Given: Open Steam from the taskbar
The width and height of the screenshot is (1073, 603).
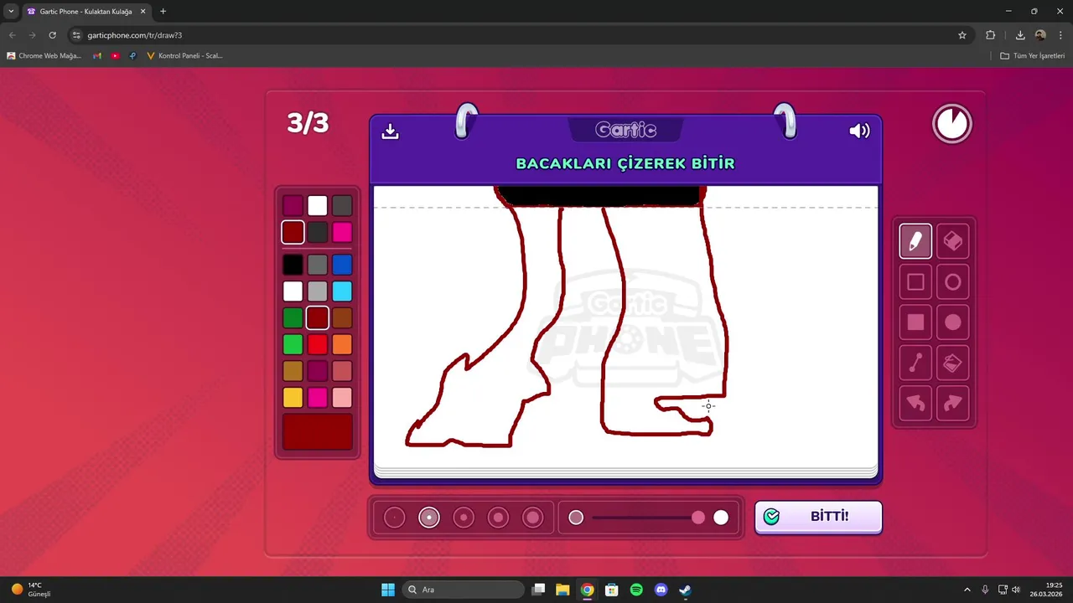Looking at the screenshot, I should [x=685, y=590].
